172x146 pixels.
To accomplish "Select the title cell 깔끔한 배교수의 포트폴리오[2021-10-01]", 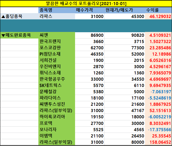I will 86,3.
